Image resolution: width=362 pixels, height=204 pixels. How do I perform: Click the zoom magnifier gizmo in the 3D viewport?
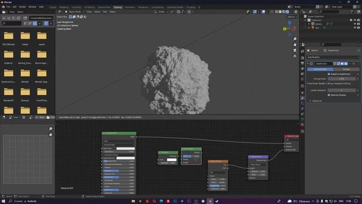point(295,39)
